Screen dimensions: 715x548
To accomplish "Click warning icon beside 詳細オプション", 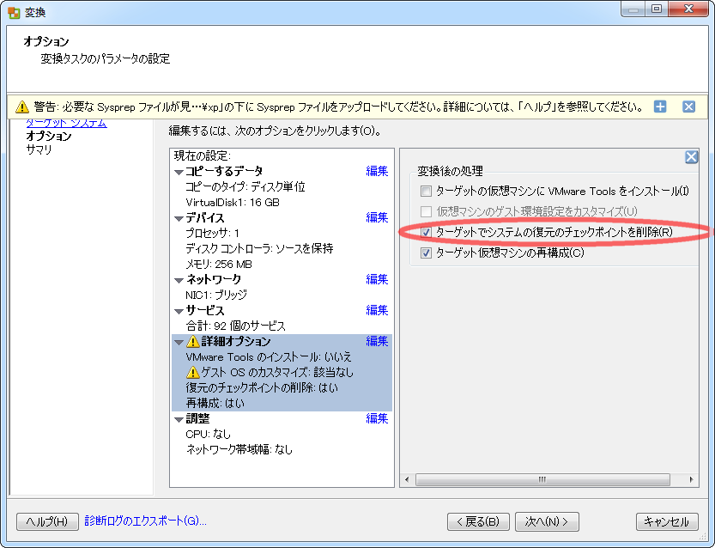I will click(x=193, y=341).
